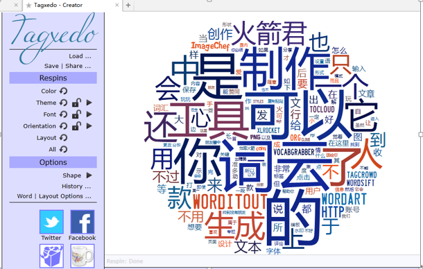Click the word HTTP in the cloud
The width and height of the screenshot is (423, 269).
click(333, 211)
